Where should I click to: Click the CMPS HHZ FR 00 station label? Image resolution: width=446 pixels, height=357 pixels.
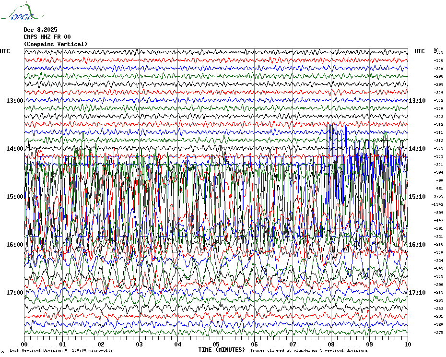coord(47,37)
